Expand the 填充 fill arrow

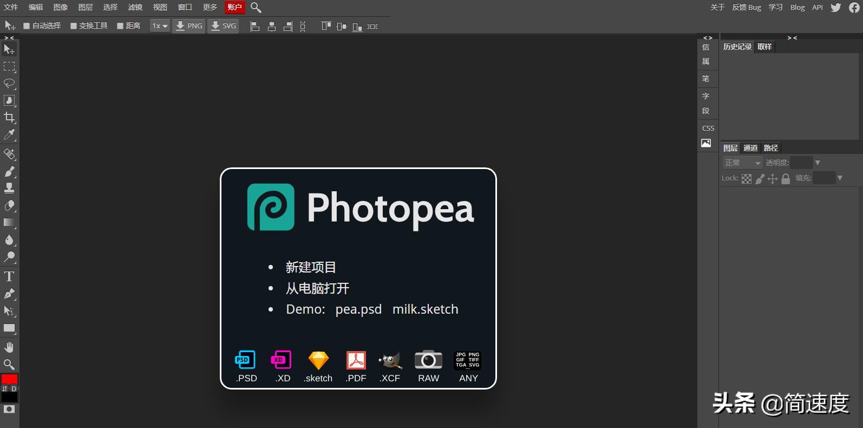pos(840,178)
